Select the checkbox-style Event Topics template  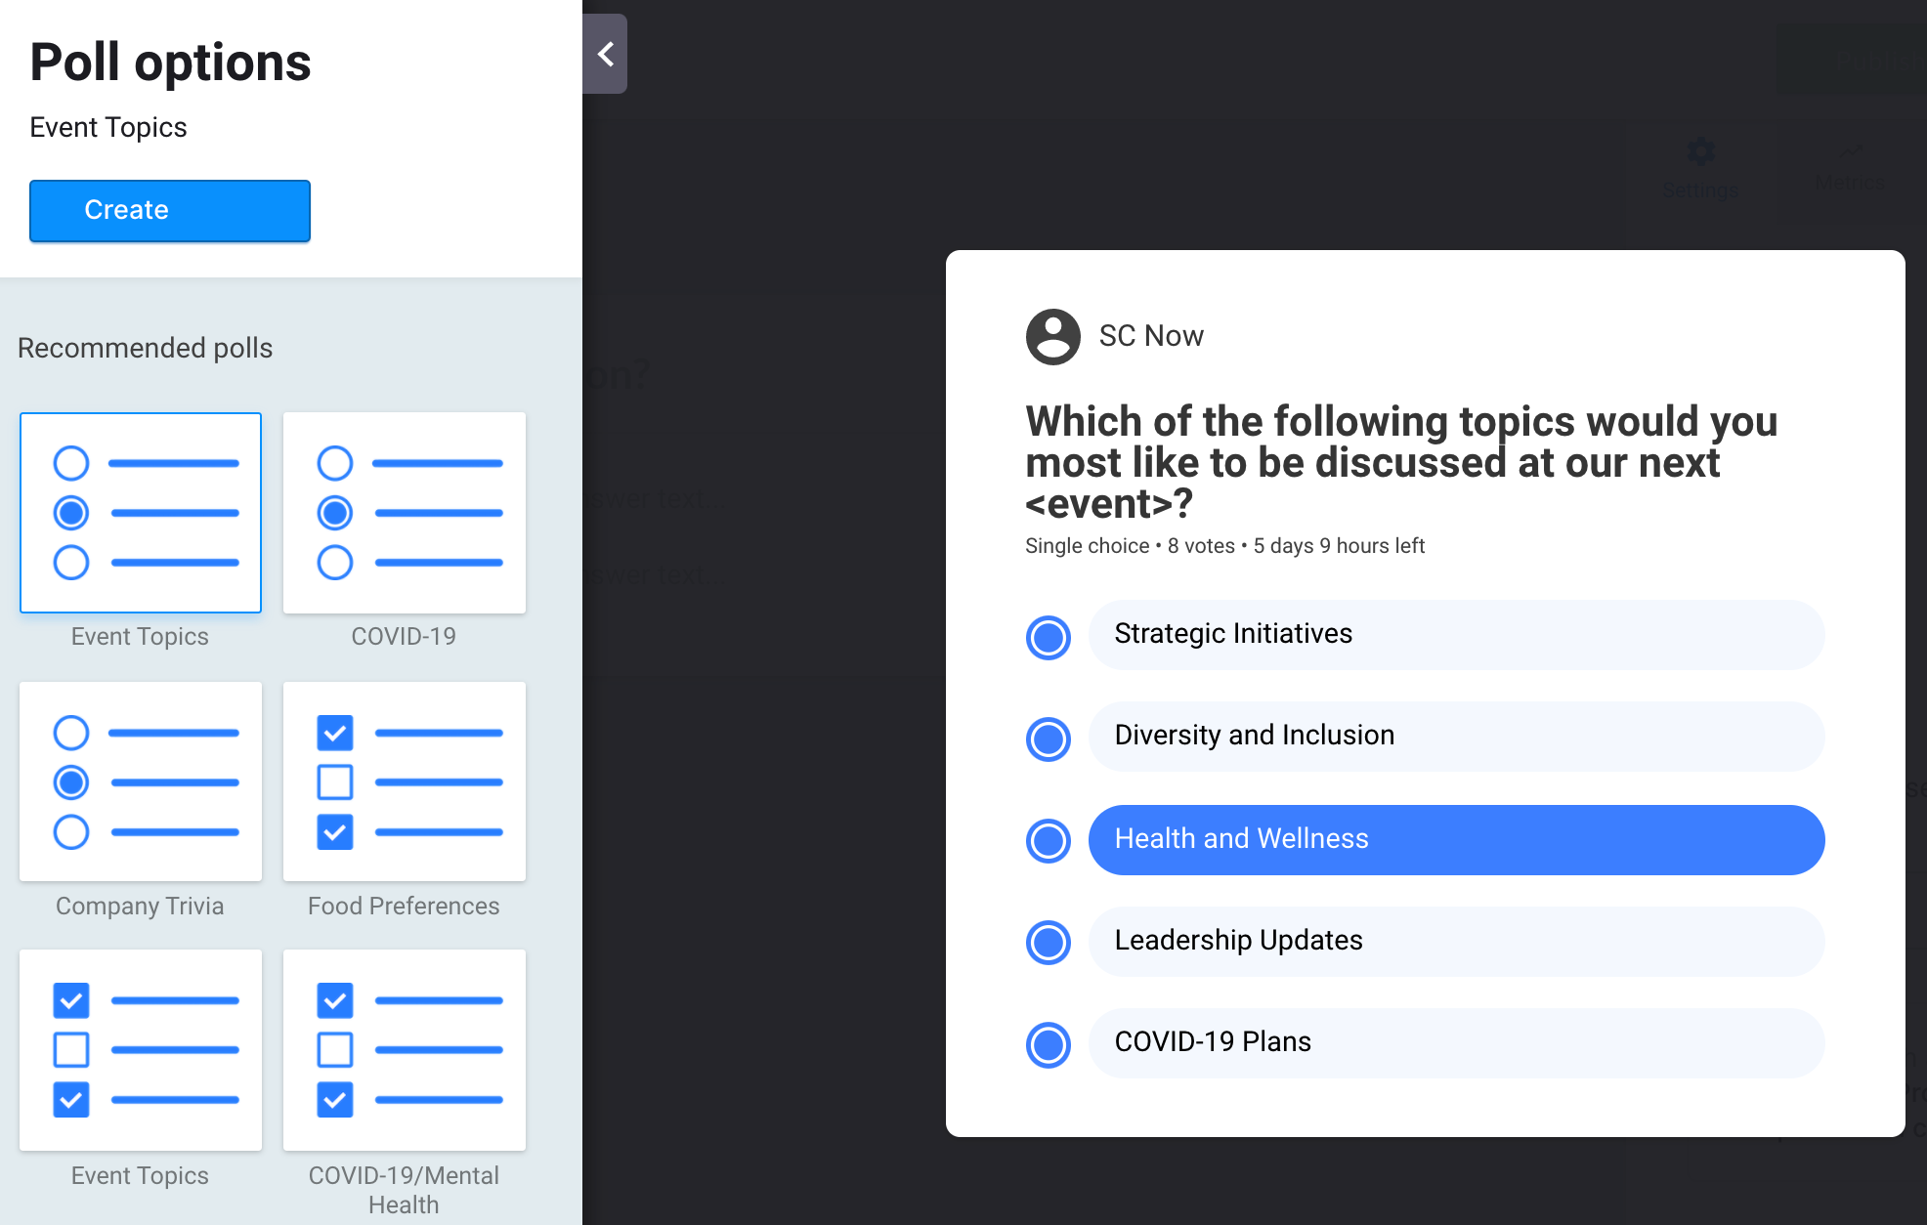click(141, 1050)
